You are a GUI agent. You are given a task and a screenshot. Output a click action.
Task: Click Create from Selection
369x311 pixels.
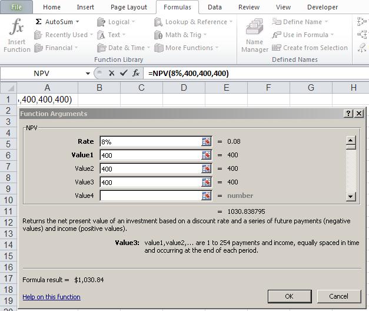pyautogui.click(x=310, y=48)
